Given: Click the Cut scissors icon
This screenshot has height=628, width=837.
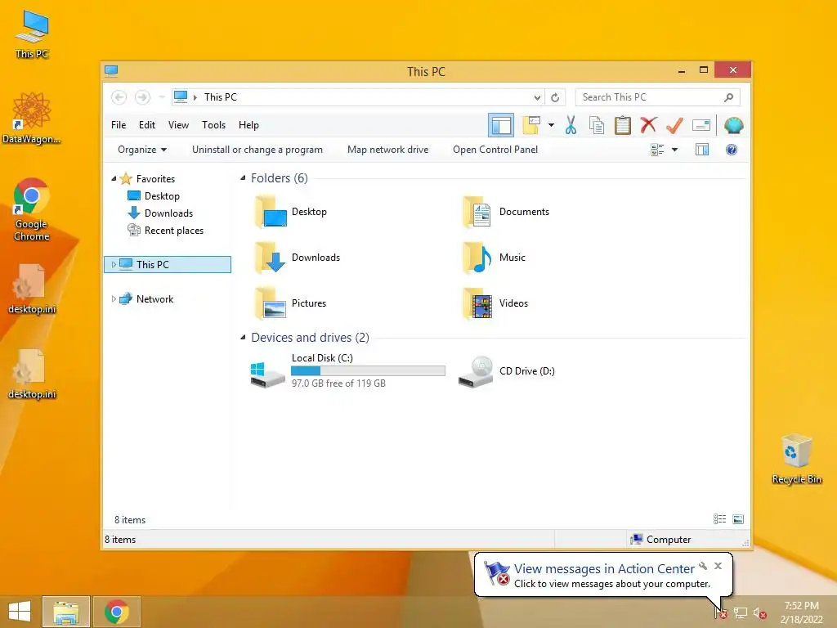Looking at the screenshot, I should point(571,125).
